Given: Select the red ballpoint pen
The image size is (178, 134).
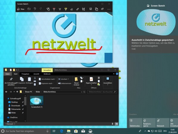Looking at the screenshot, I should point(54,9).
